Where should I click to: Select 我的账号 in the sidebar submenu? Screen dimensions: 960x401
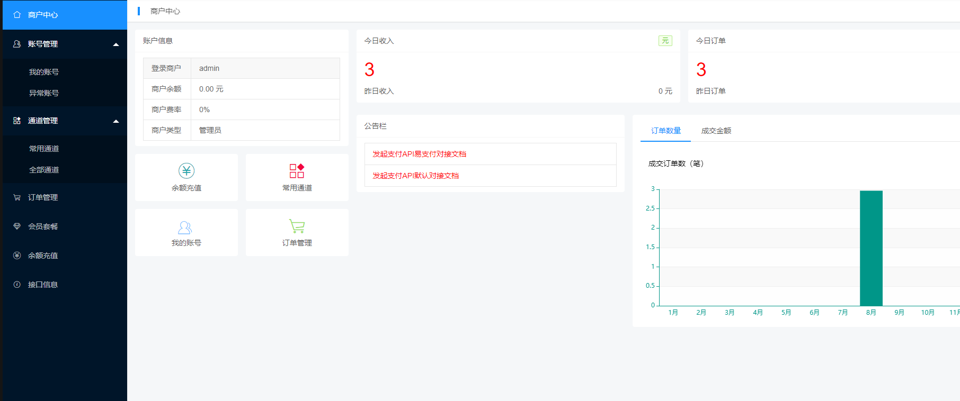point(44,72)
